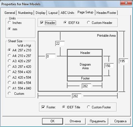Image resolution: width=133 pixels, height=127 pixels.
Task: Switch to the Header/Footer tab
Action: (x=106, y=13)
